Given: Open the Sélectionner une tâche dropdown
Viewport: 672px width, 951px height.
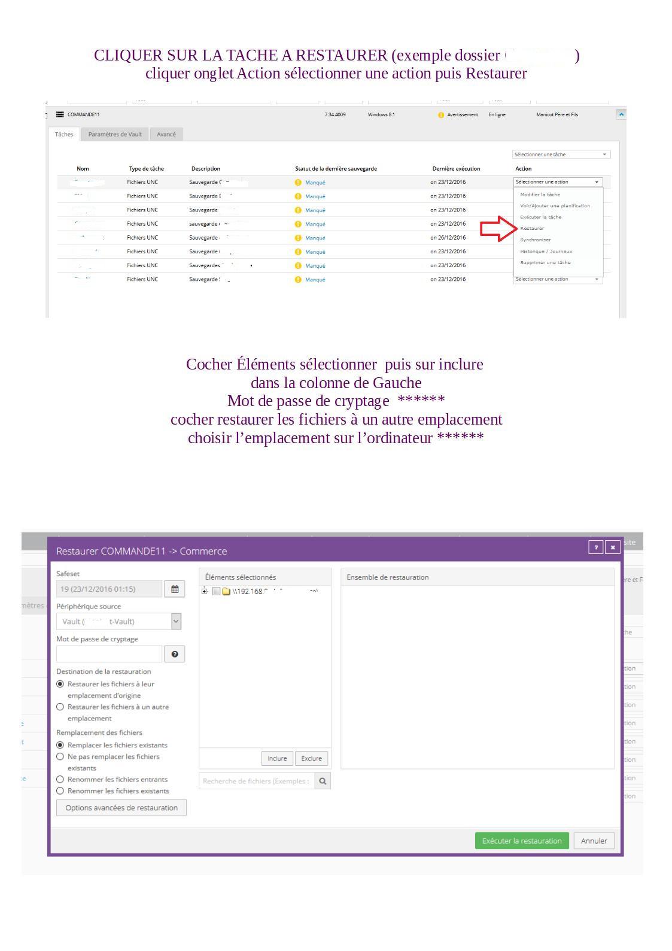Looking at the screenshot, I should tap(561, 155).
